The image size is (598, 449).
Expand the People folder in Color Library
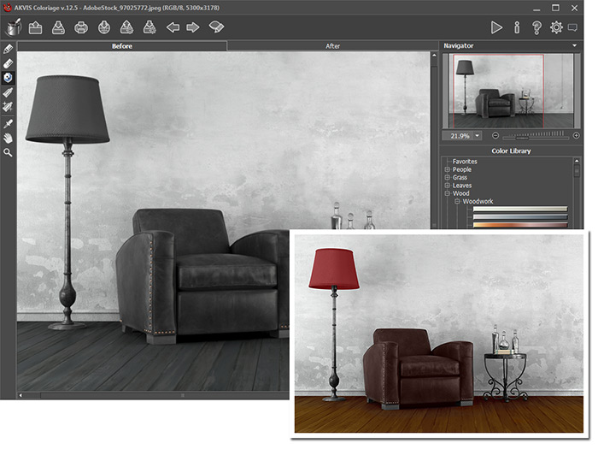point(447,169)
